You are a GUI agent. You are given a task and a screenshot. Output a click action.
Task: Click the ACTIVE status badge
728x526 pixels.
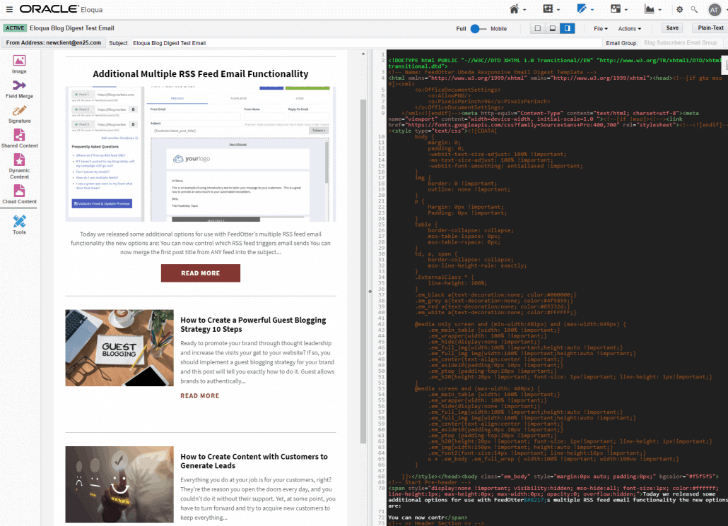click(x=15, y=28)
